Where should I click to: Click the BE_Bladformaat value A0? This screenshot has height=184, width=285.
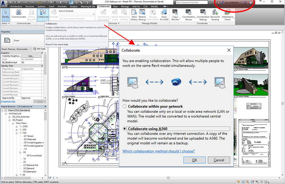point(31,62)
